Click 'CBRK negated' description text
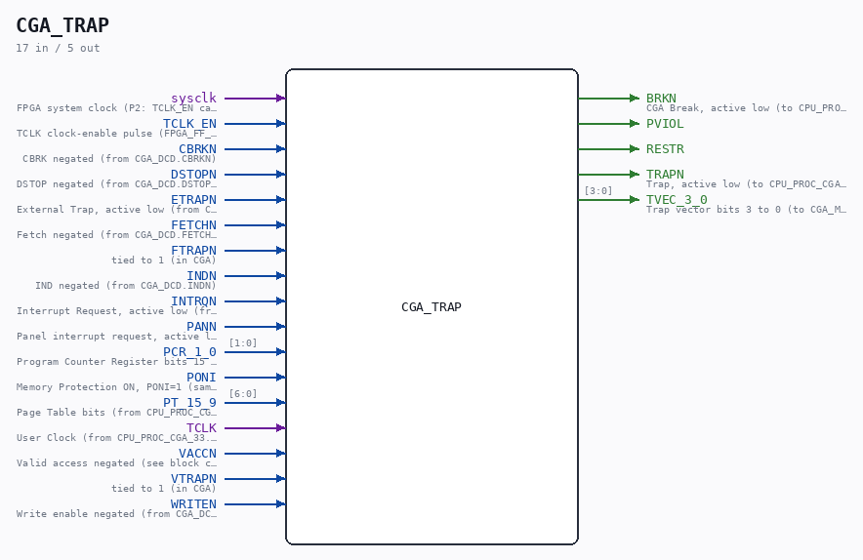This screenshot has width=863, height=560. point(119,158)
